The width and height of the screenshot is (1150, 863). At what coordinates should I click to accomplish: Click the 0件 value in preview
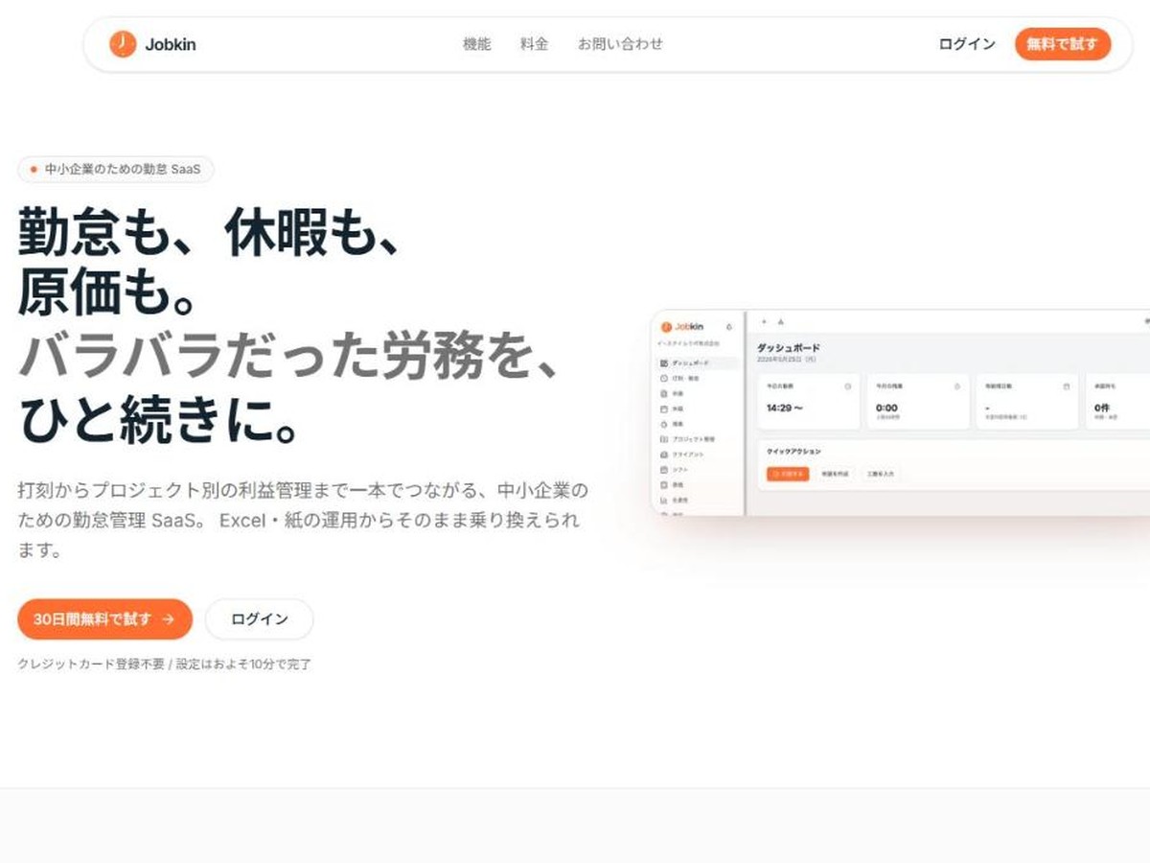[1102, 408]
